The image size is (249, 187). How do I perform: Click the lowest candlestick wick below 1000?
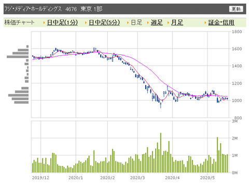pyautogui.click(x=161, y=105)
